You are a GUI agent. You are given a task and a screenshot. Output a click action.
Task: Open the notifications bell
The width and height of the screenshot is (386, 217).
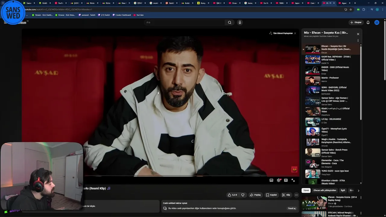368,22
